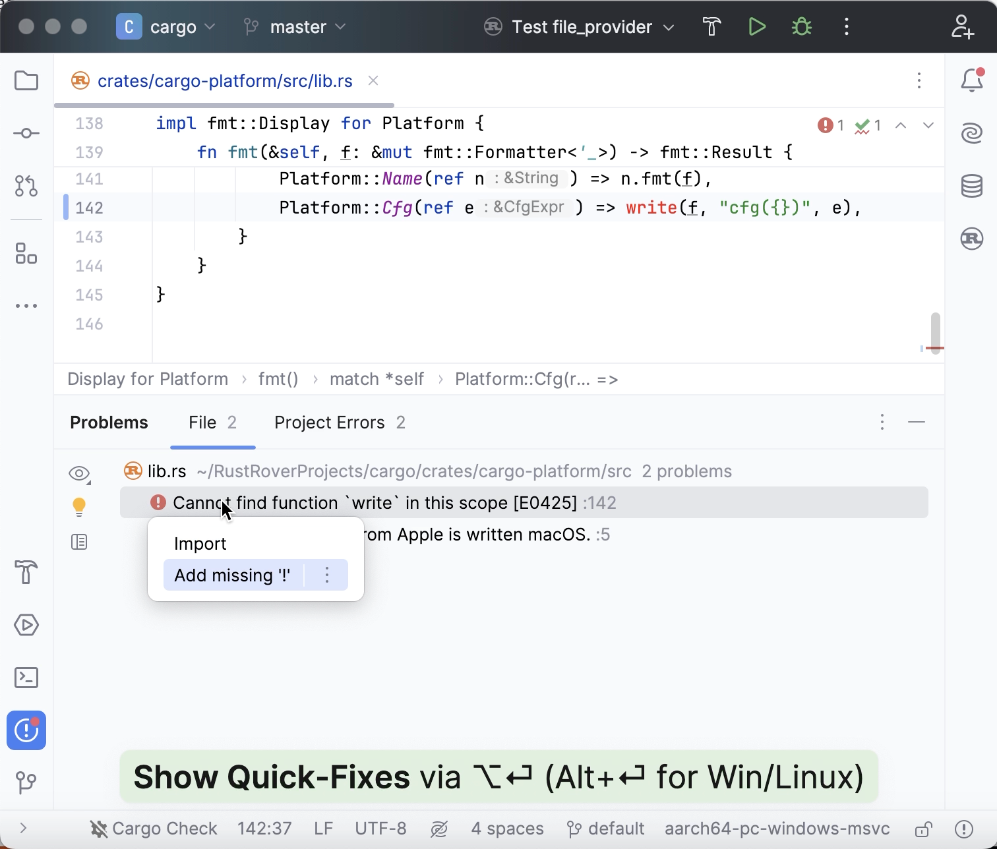The height and width of the screenshot is (849, 997).
Task: Toggle the problem preview eye icon
Action: click(79, 473)
